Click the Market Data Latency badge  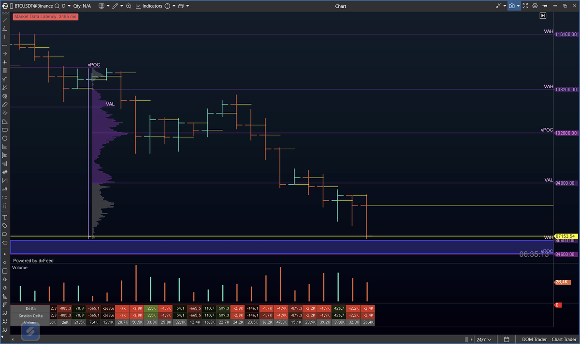coord(45,16)
